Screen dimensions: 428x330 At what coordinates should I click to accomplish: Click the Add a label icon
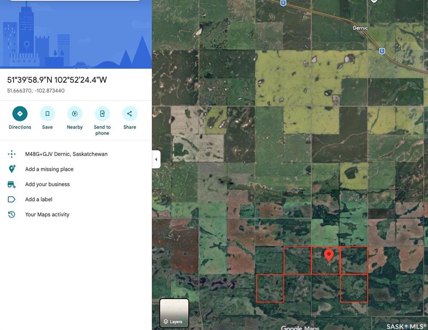coord(12,199)
